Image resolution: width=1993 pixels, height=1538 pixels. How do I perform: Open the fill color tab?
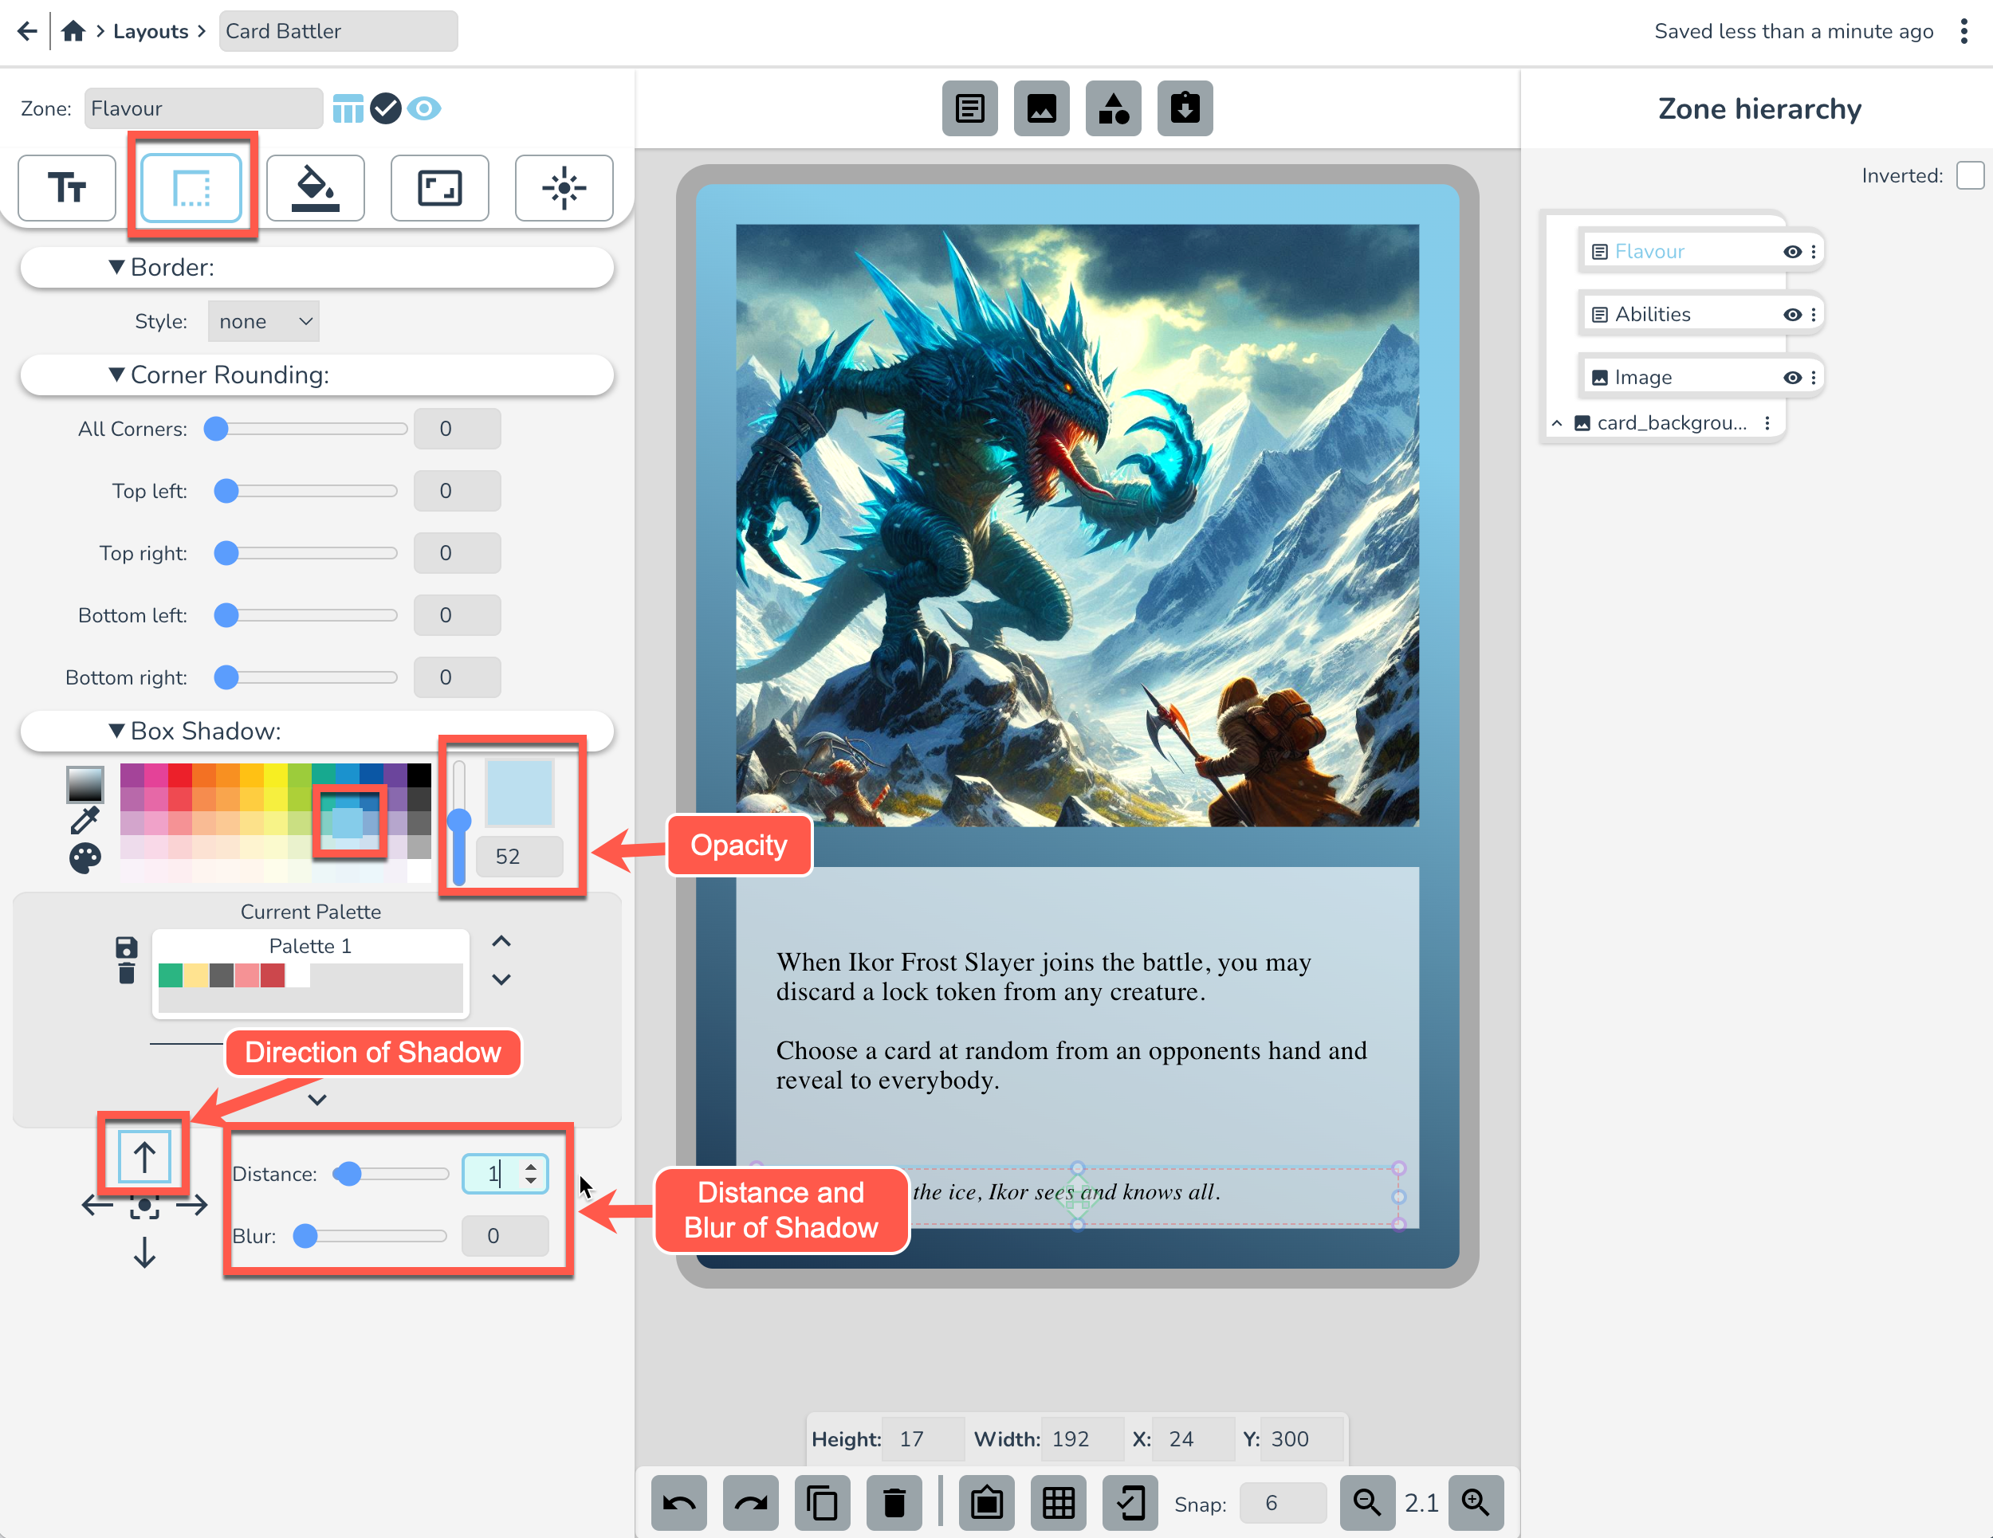[315, 188]
